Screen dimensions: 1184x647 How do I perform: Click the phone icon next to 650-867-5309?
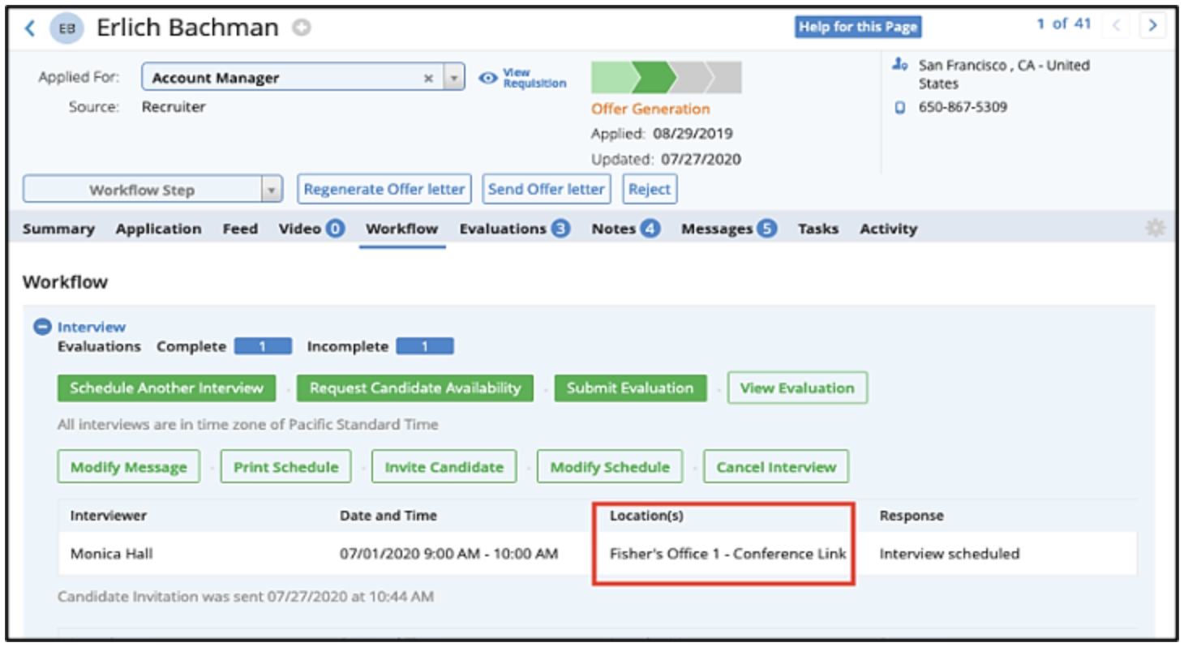[899, 107]
